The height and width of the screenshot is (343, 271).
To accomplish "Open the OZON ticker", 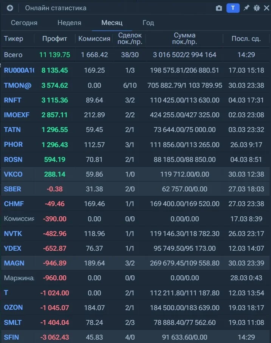I will (13, 307).
